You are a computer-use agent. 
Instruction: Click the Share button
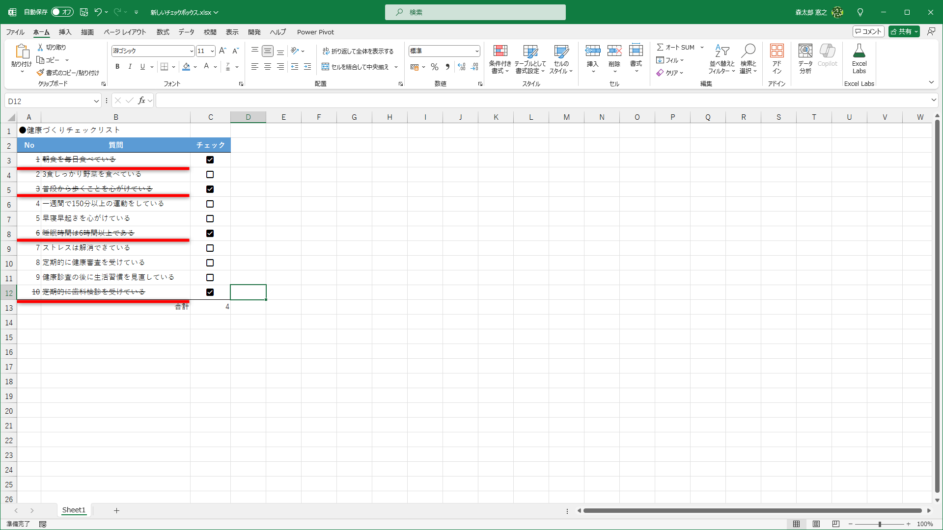[901, 31]
